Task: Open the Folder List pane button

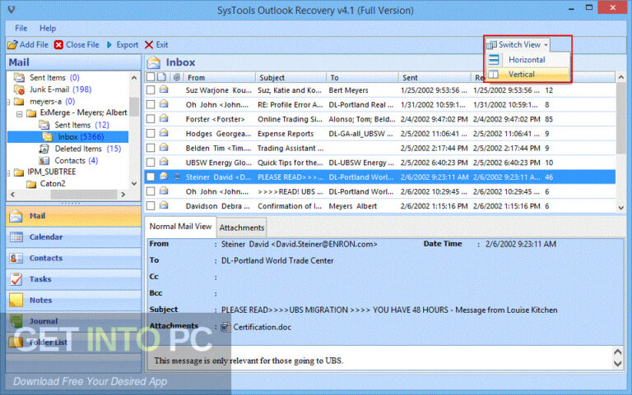Action: (73, 342)
